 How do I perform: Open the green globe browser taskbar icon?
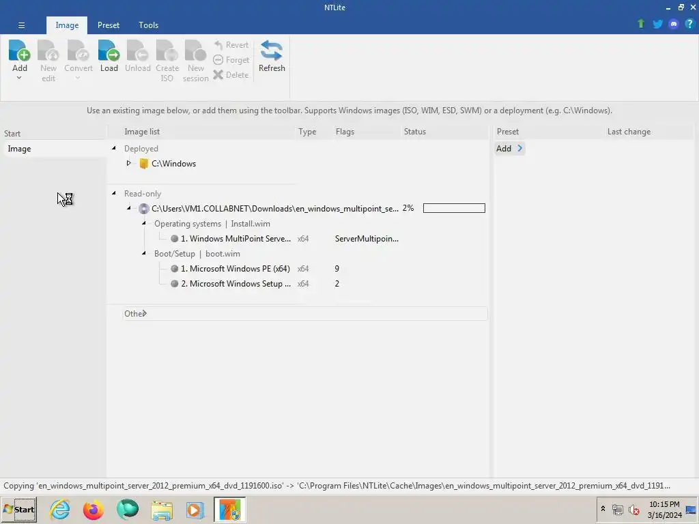(127, 509)
